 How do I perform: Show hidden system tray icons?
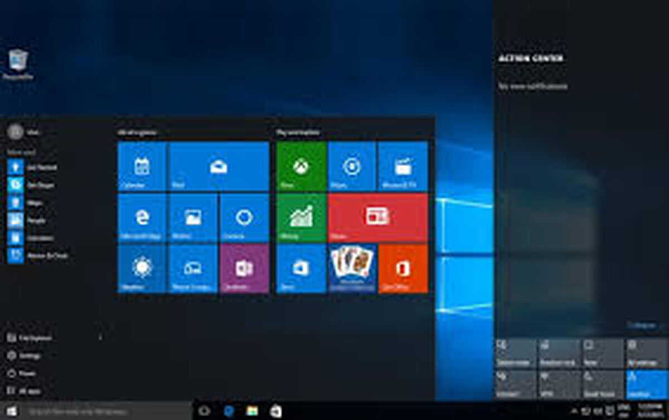574,411
